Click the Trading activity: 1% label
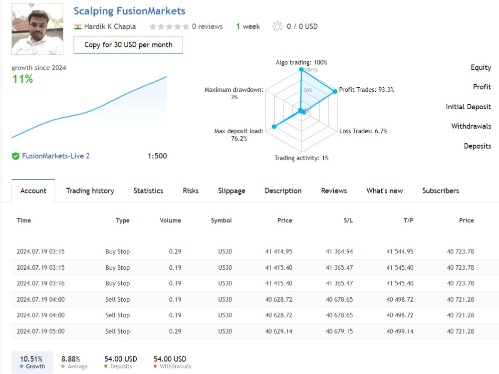 (x=301, y=158)
